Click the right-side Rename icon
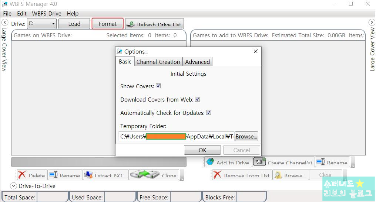Viewport: 376px width, 202px height. point(320,161)
